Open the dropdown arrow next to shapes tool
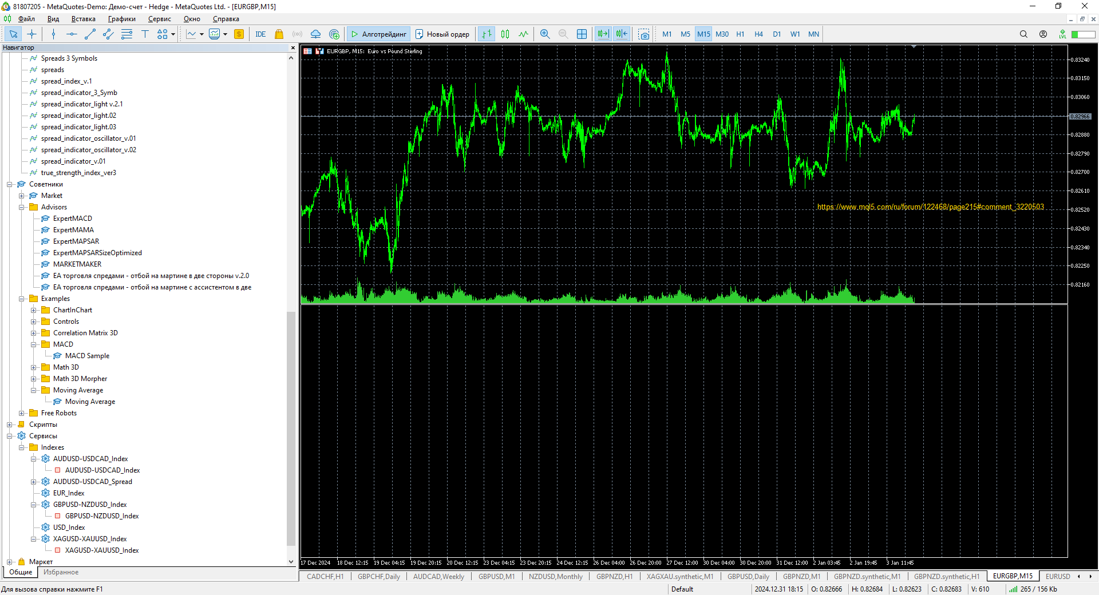Viewport: 1099px width, 595px height. [173, 34]
